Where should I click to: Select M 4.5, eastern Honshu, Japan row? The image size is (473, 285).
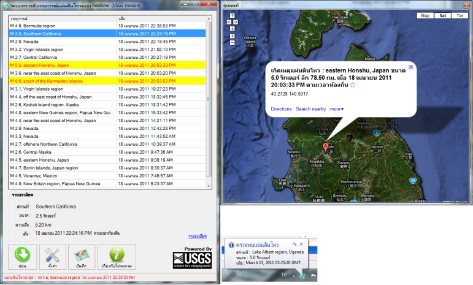(x=107, y=160)
